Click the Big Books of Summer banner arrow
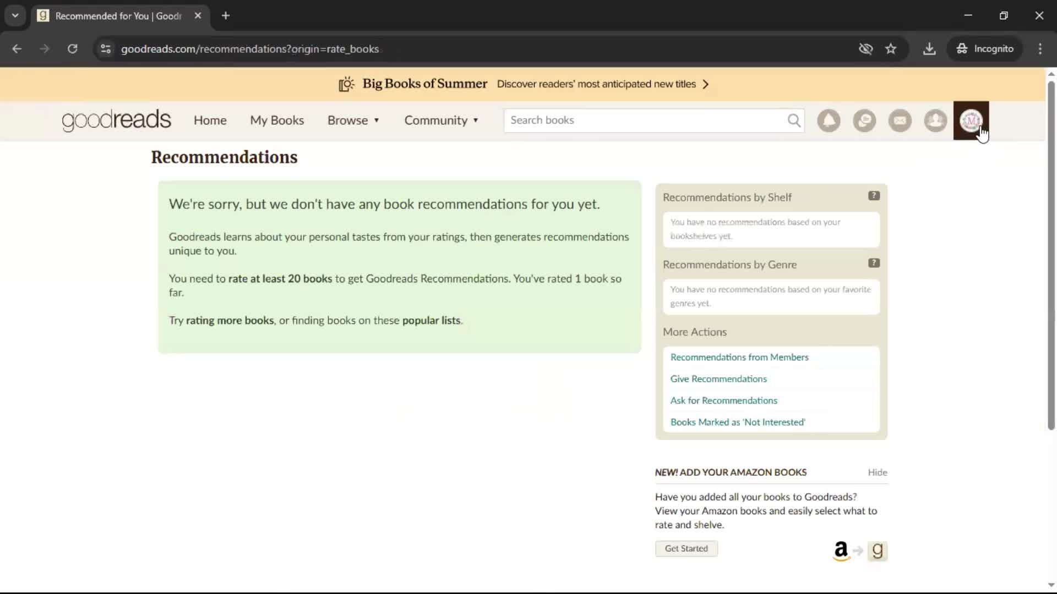The width and height of the screenshot is (1057, 594). [x=706, y=84]
